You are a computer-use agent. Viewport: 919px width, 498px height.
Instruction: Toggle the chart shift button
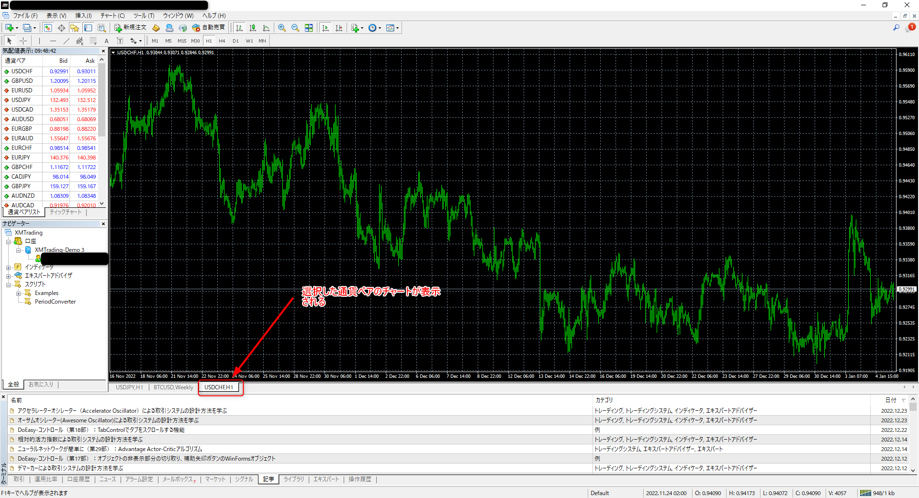click(x=339, y=28)
